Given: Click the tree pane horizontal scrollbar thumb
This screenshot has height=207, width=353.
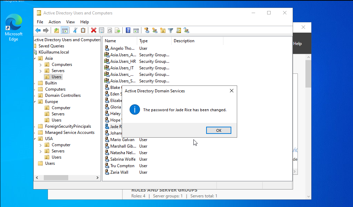Looking at the screenshot, I should tap(56, 177).
